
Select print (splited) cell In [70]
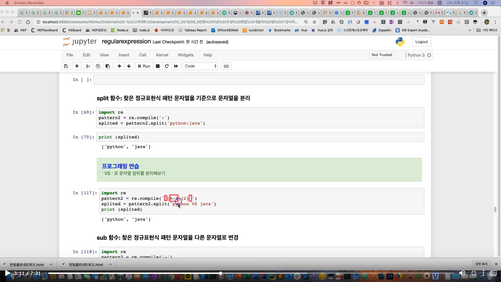pos(260,137)
